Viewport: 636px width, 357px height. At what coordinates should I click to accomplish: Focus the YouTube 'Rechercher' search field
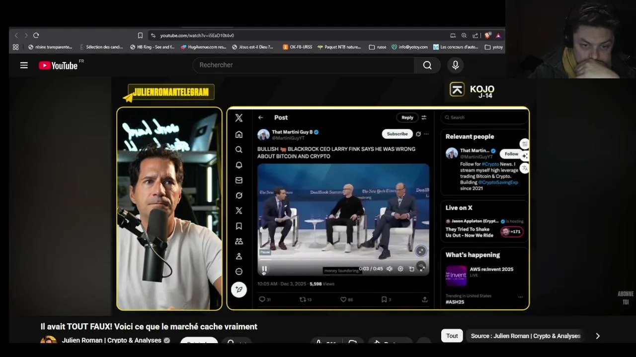coord(303,65)
